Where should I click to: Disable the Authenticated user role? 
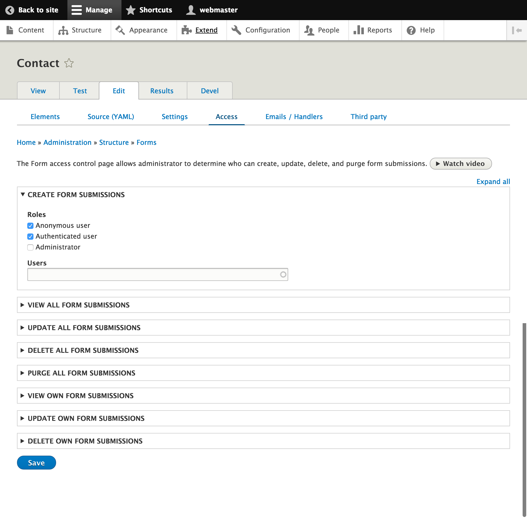(30, 236)
